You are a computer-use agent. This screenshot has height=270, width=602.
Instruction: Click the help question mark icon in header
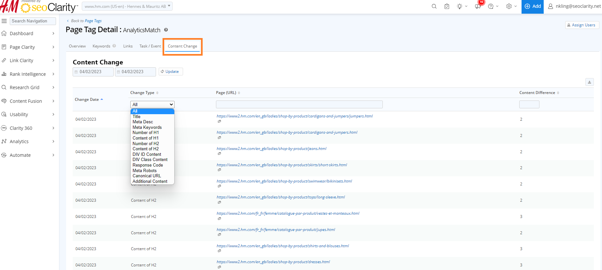pyautogui.click(x=491, y=7)
